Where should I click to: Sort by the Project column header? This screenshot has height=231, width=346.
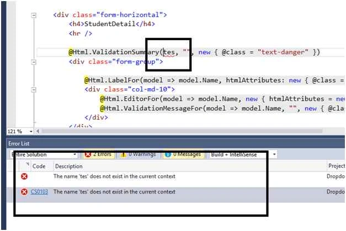[336, 166]
